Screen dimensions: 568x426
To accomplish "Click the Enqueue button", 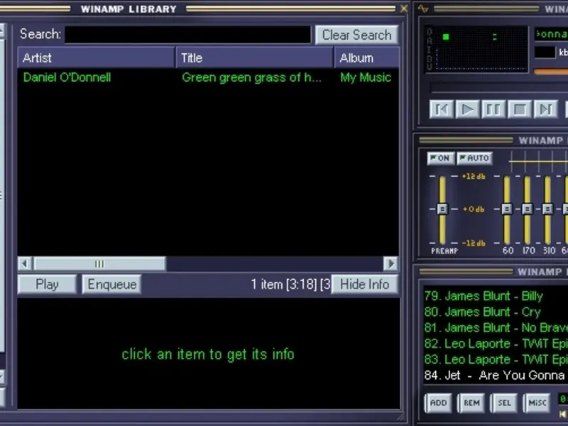I will click(111, 285).
